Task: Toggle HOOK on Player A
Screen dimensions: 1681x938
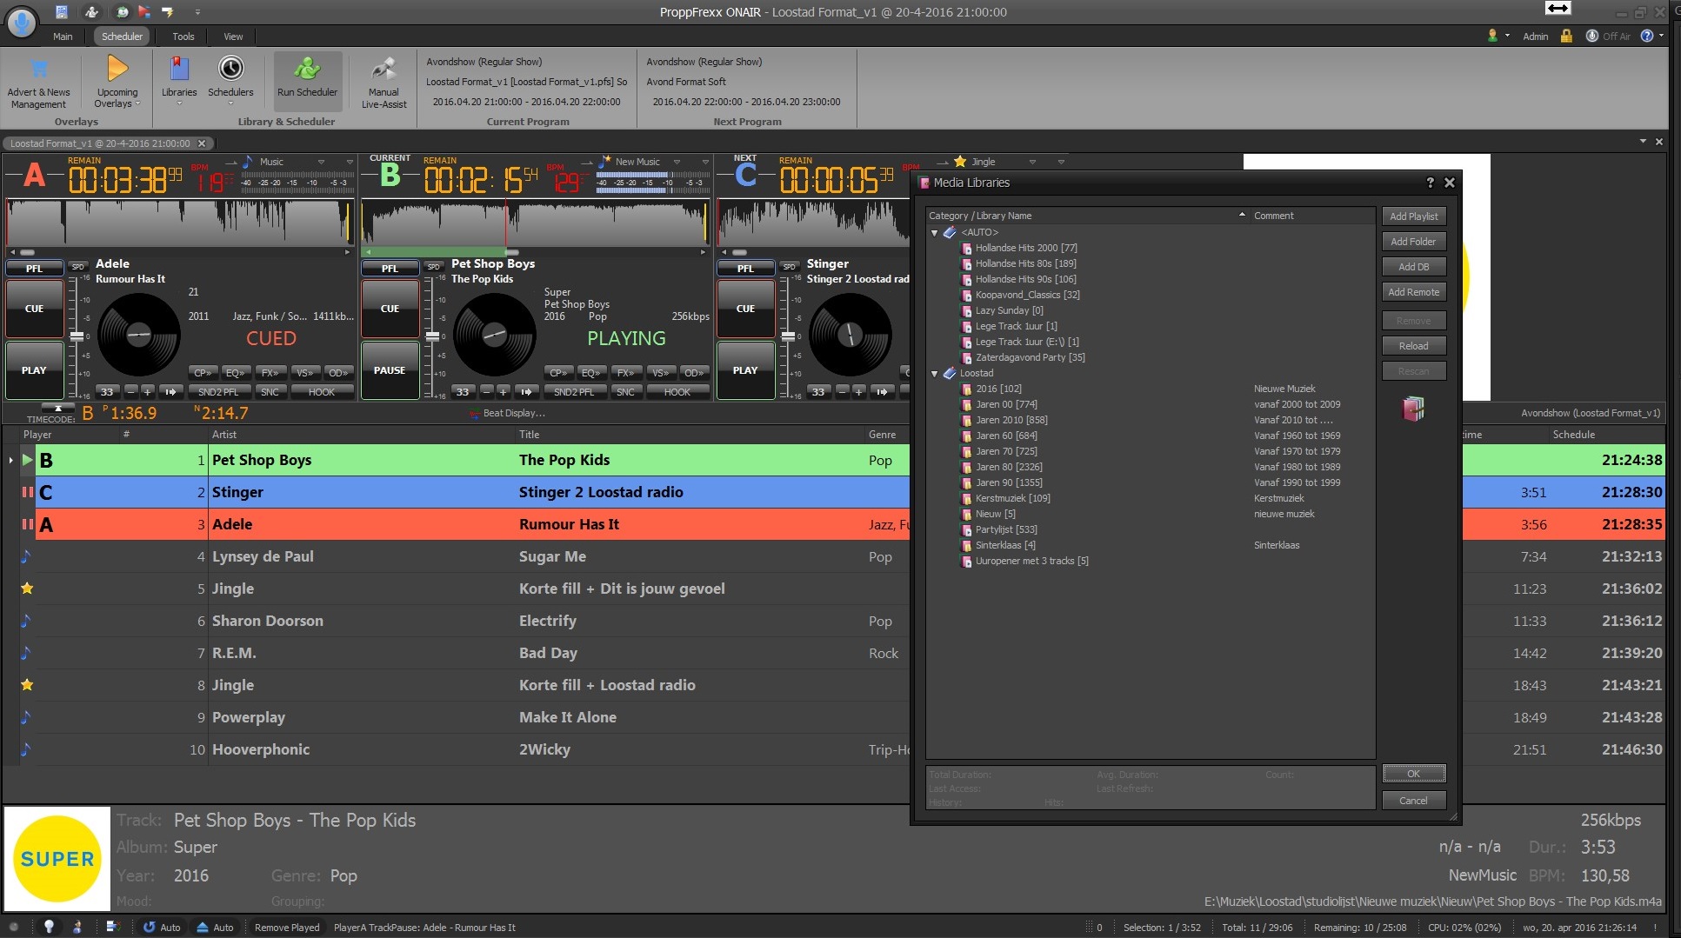Action: [x=322, y=392]
